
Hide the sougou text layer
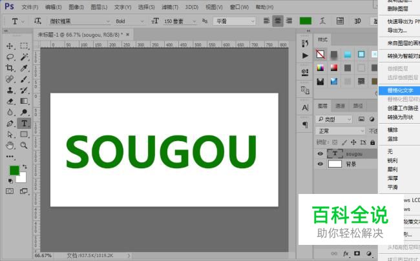tap(320, 153)
